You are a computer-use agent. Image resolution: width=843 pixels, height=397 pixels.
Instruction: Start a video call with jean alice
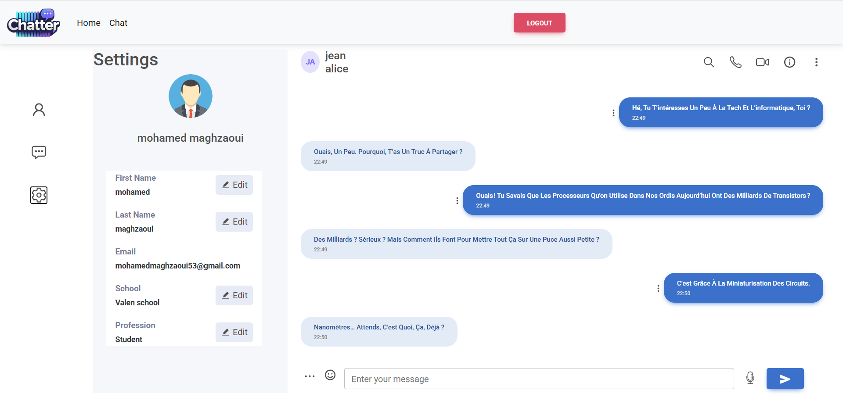(762, 62)
